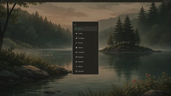Click the About info circle icon
171x96 pixels.
(x=76, y=66)
